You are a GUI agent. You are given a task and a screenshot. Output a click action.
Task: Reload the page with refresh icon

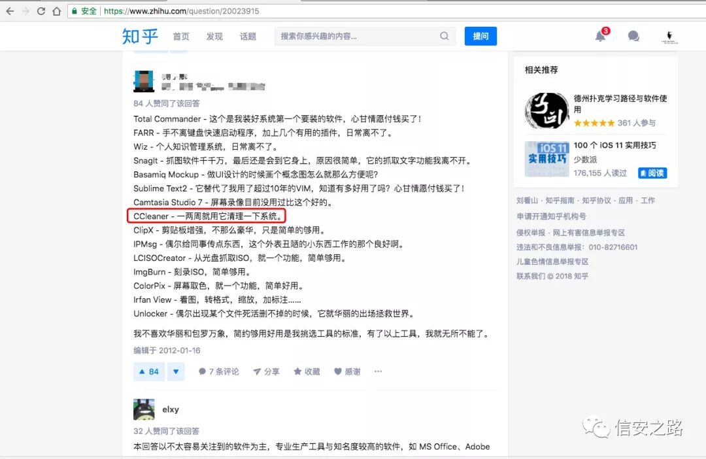point(41,11)
